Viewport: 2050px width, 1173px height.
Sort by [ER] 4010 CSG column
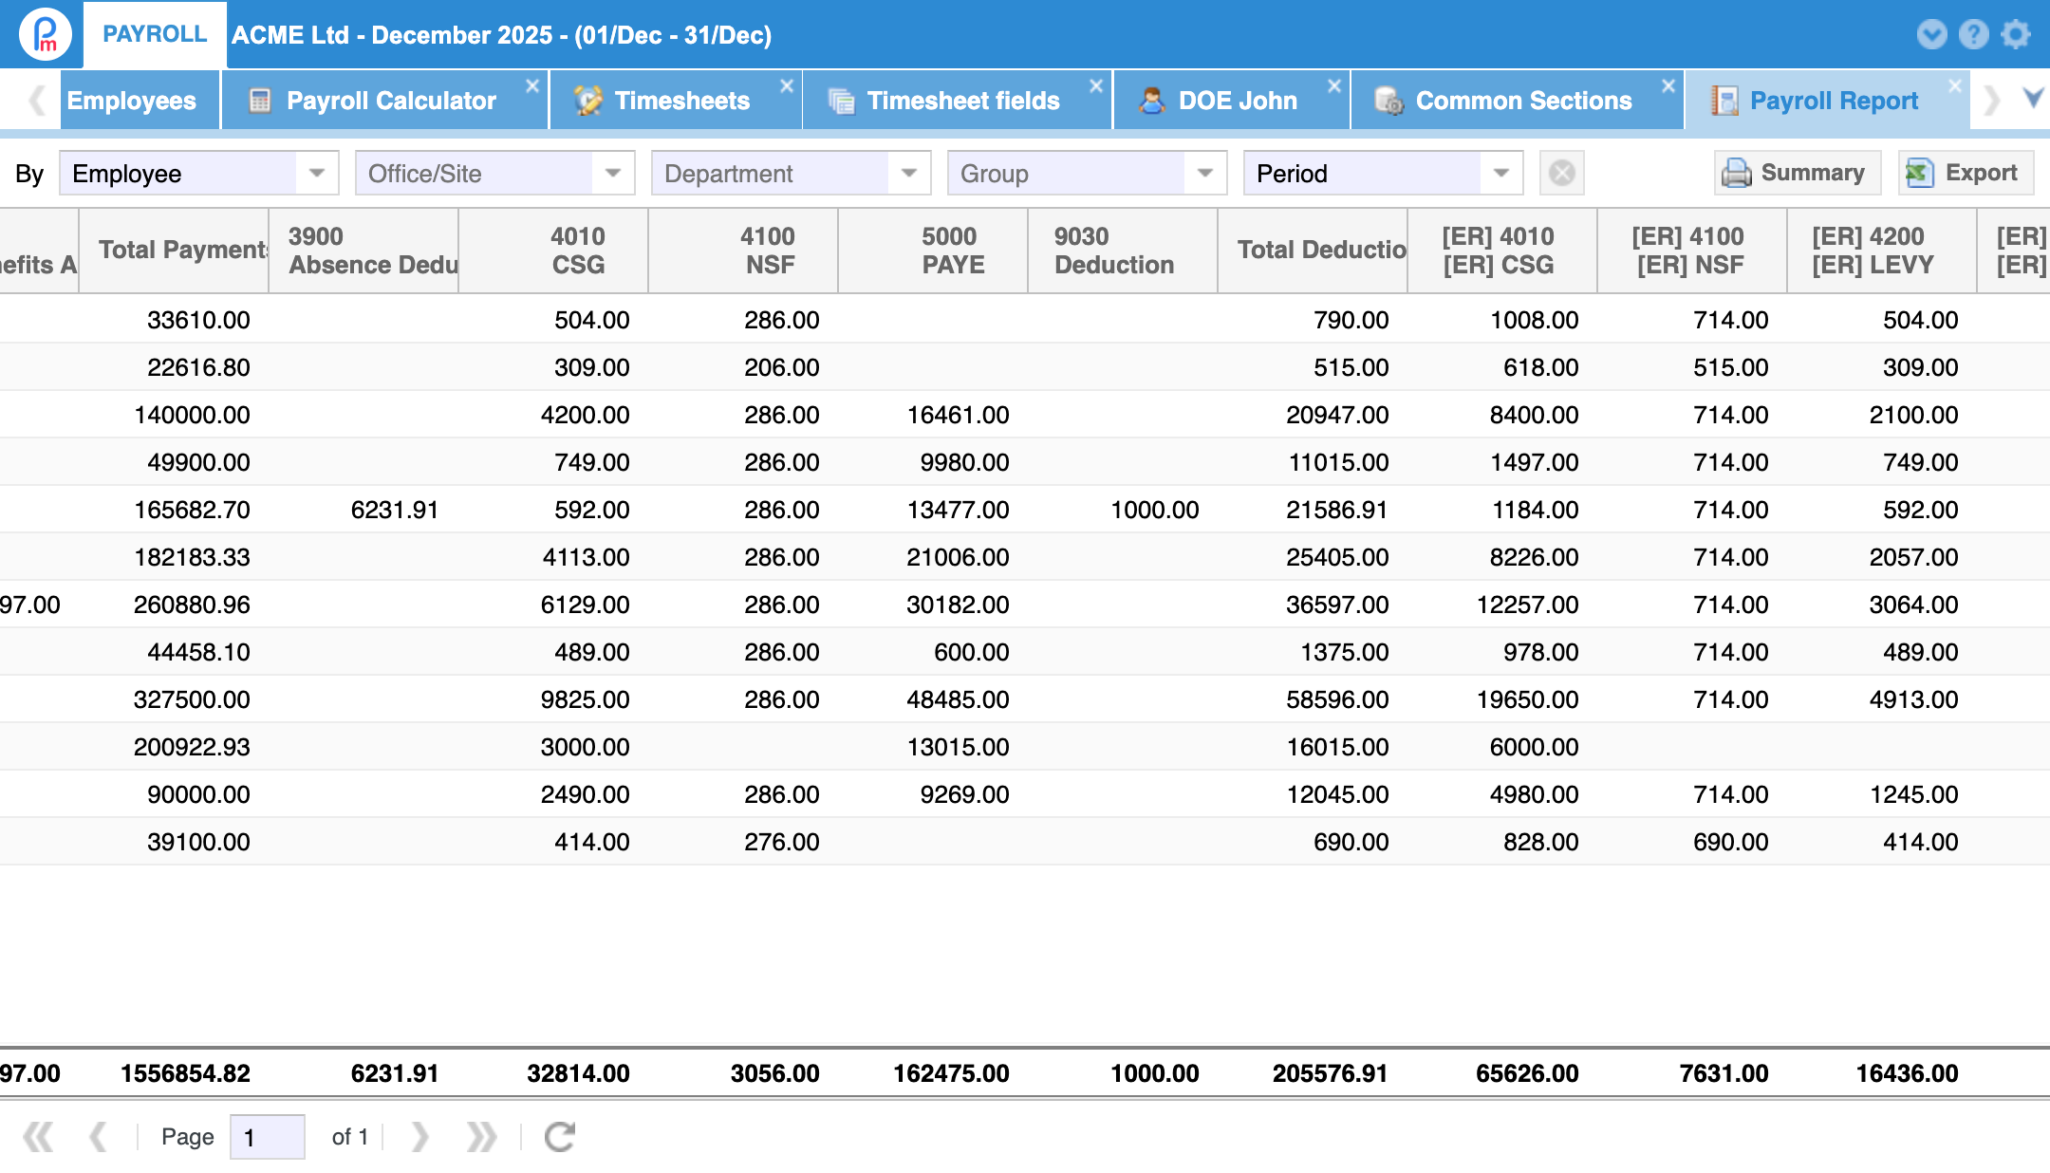(x=1502, y=251)
